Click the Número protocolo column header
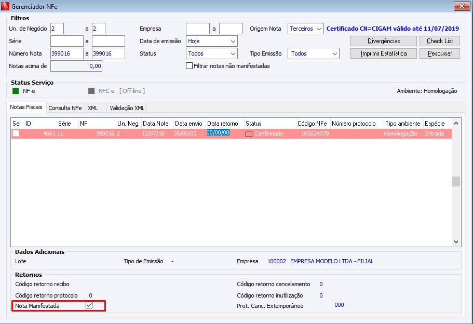Screen dimensions: 473x324 click(357, 124)
